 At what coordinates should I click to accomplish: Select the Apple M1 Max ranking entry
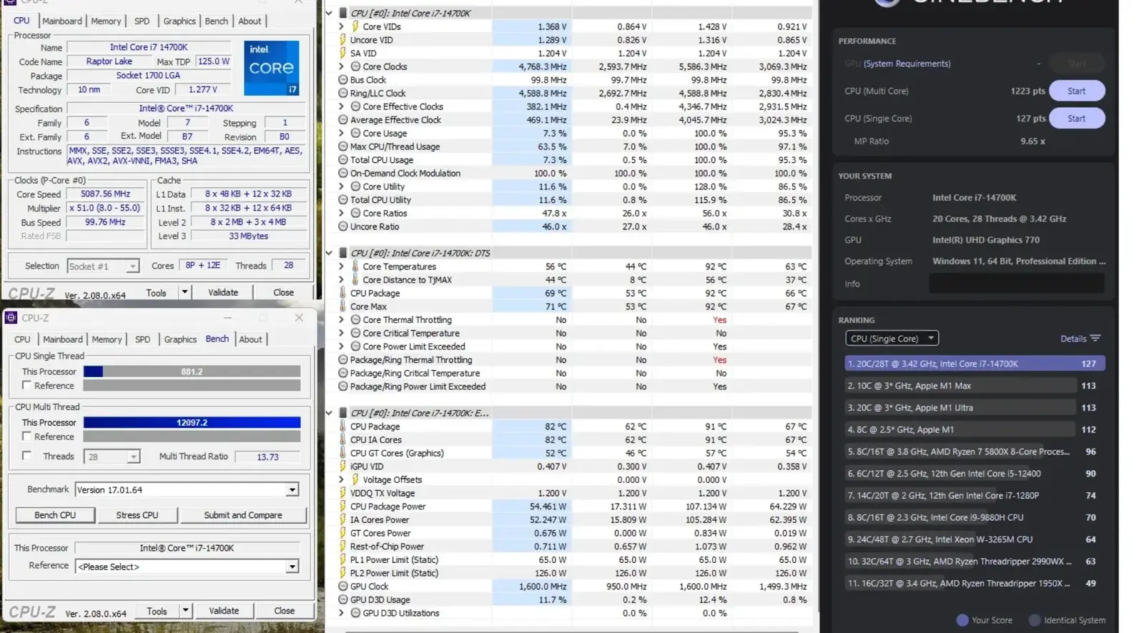point(975,386)
